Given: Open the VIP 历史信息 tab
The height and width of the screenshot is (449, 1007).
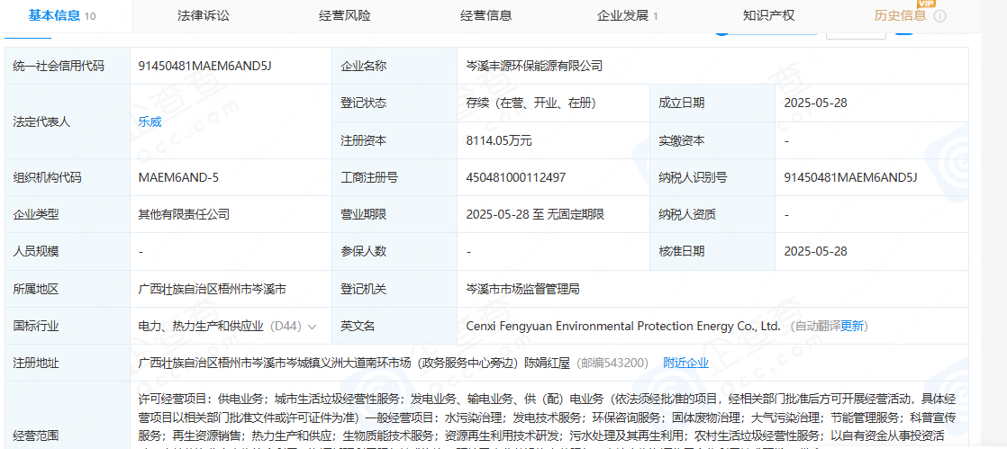Looking at the screenshot, I should [x=900, y=16].
